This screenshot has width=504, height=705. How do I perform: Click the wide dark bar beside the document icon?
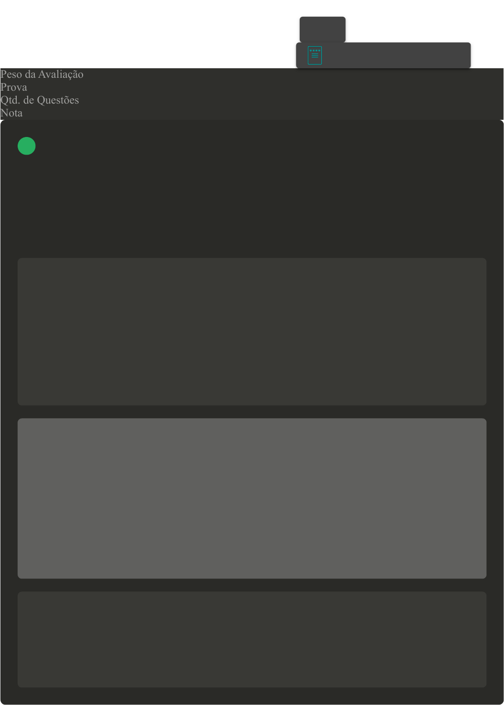coord(383,55)
